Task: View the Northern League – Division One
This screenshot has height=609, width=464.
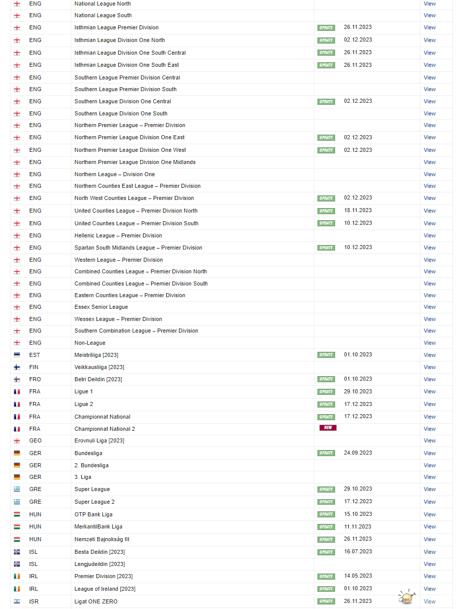Action: tap(430, 174)
